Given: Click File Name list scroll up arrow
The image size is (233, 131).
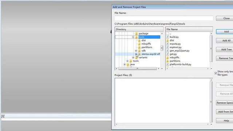Looking at the screenshot, I should 211,33.
